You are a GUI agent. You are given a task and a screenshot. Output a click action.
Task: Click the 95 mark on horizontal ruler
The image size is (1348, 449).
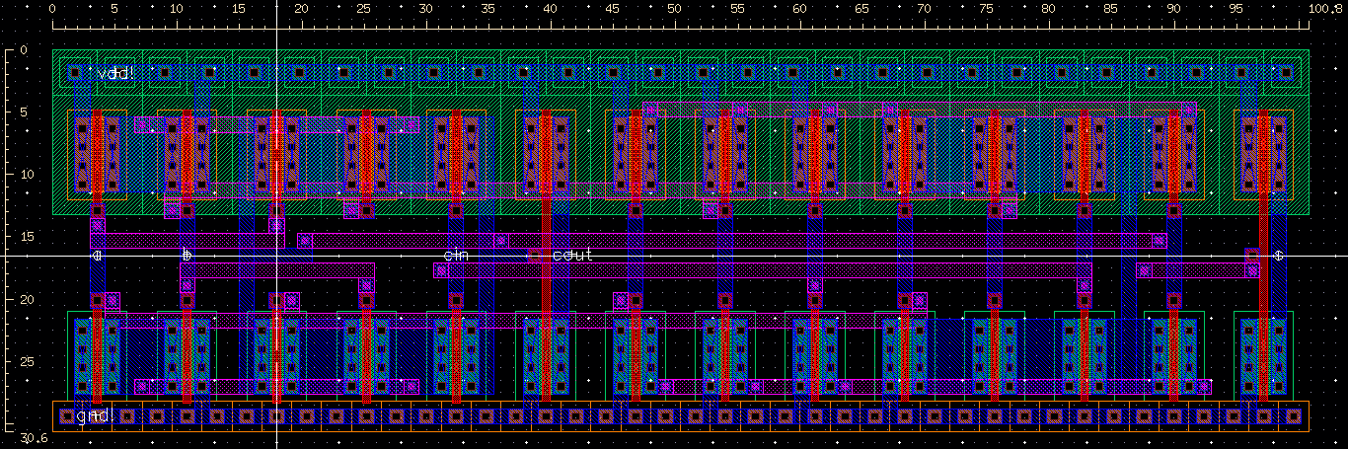click(1236, 9)
